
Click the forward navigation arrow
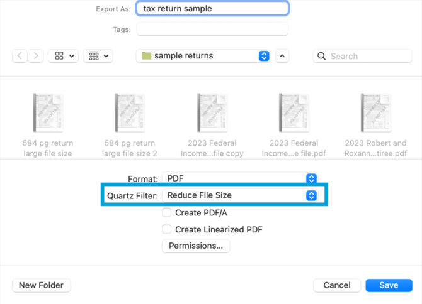coord(35,56)
